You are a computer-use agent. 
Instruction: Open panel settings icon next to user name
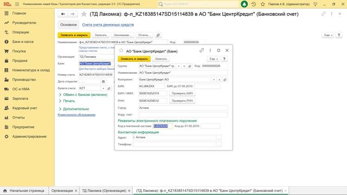pos(316,4)
